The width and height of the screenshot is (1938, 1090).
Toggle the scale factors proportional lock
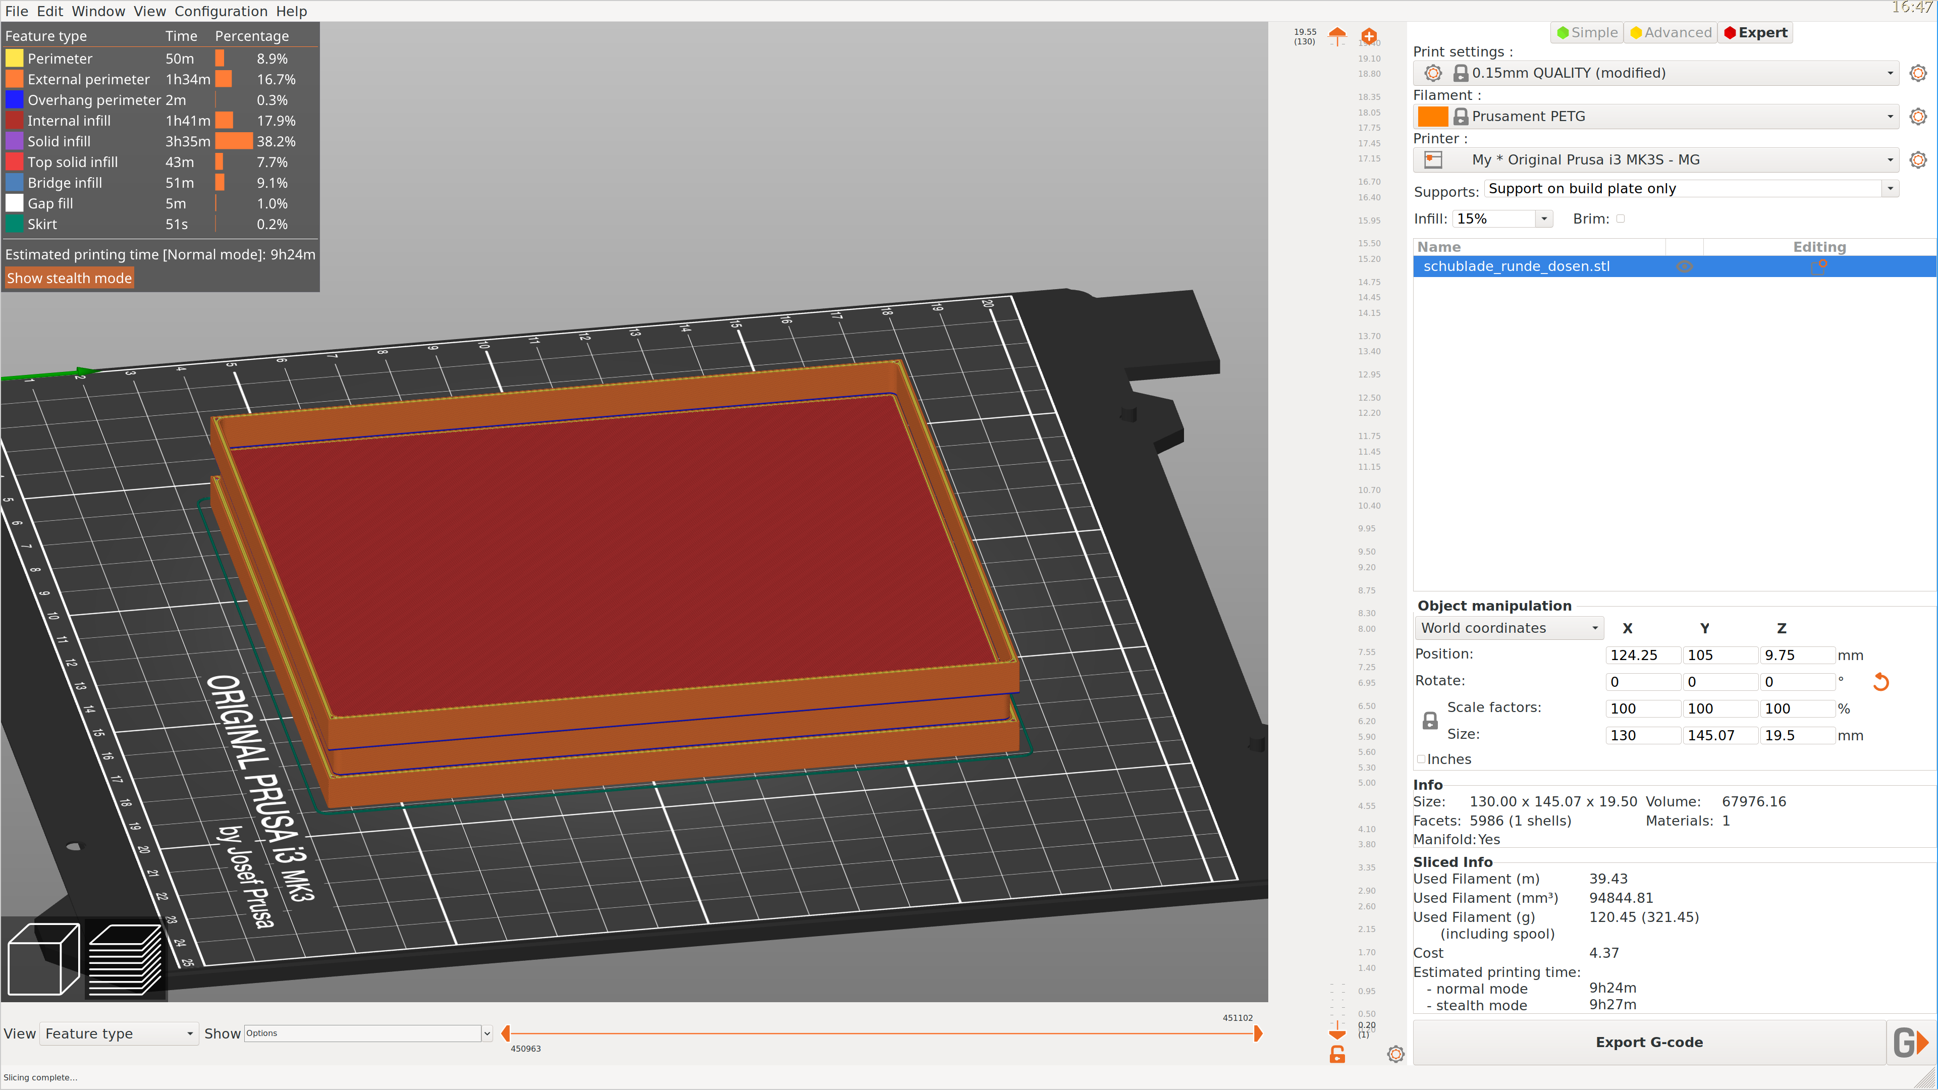tap(1430, 721)
